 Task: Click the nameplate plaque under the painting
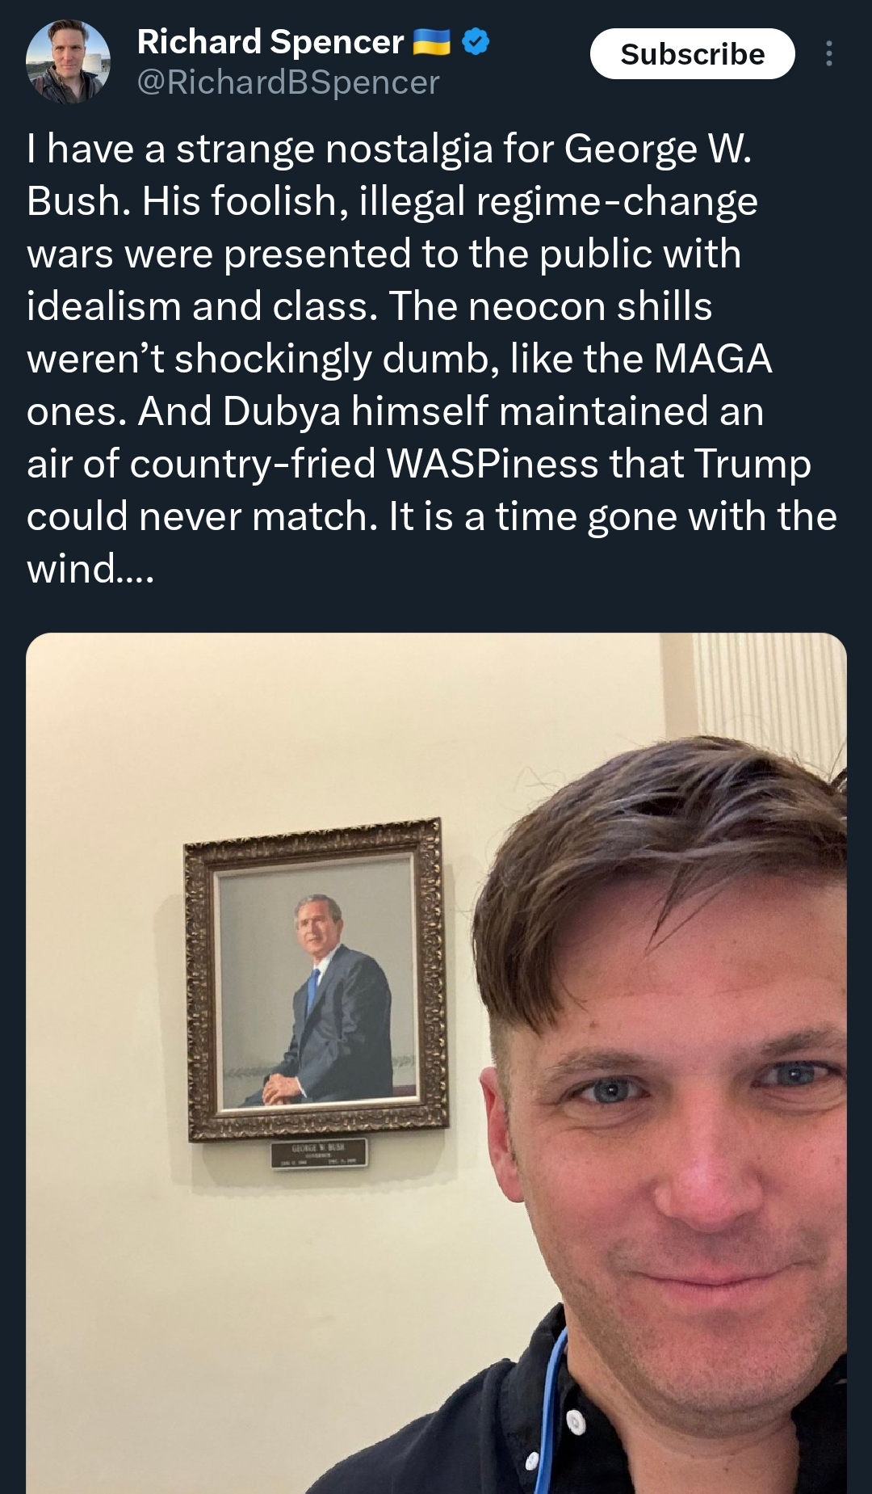(319, 1153)
